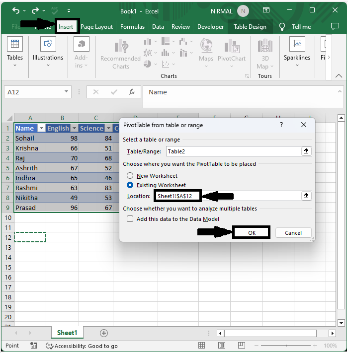Click OK in PivotTable dialog
The height and width of the screenshot is (353, 348).
tap(252, 233)
